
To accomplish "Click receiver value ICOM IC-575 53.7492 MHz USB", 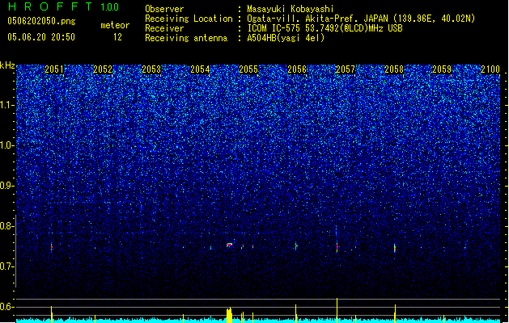I will pos(324,28).
